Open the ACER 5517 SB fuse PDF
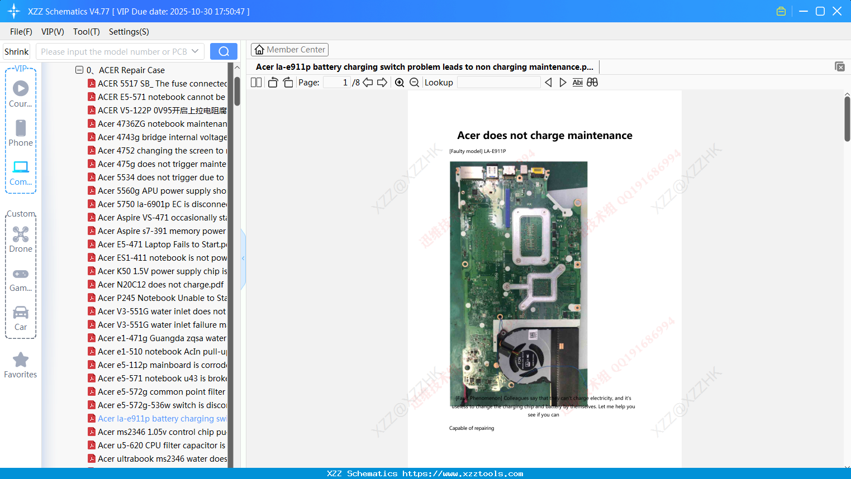 tap(157, 84)
